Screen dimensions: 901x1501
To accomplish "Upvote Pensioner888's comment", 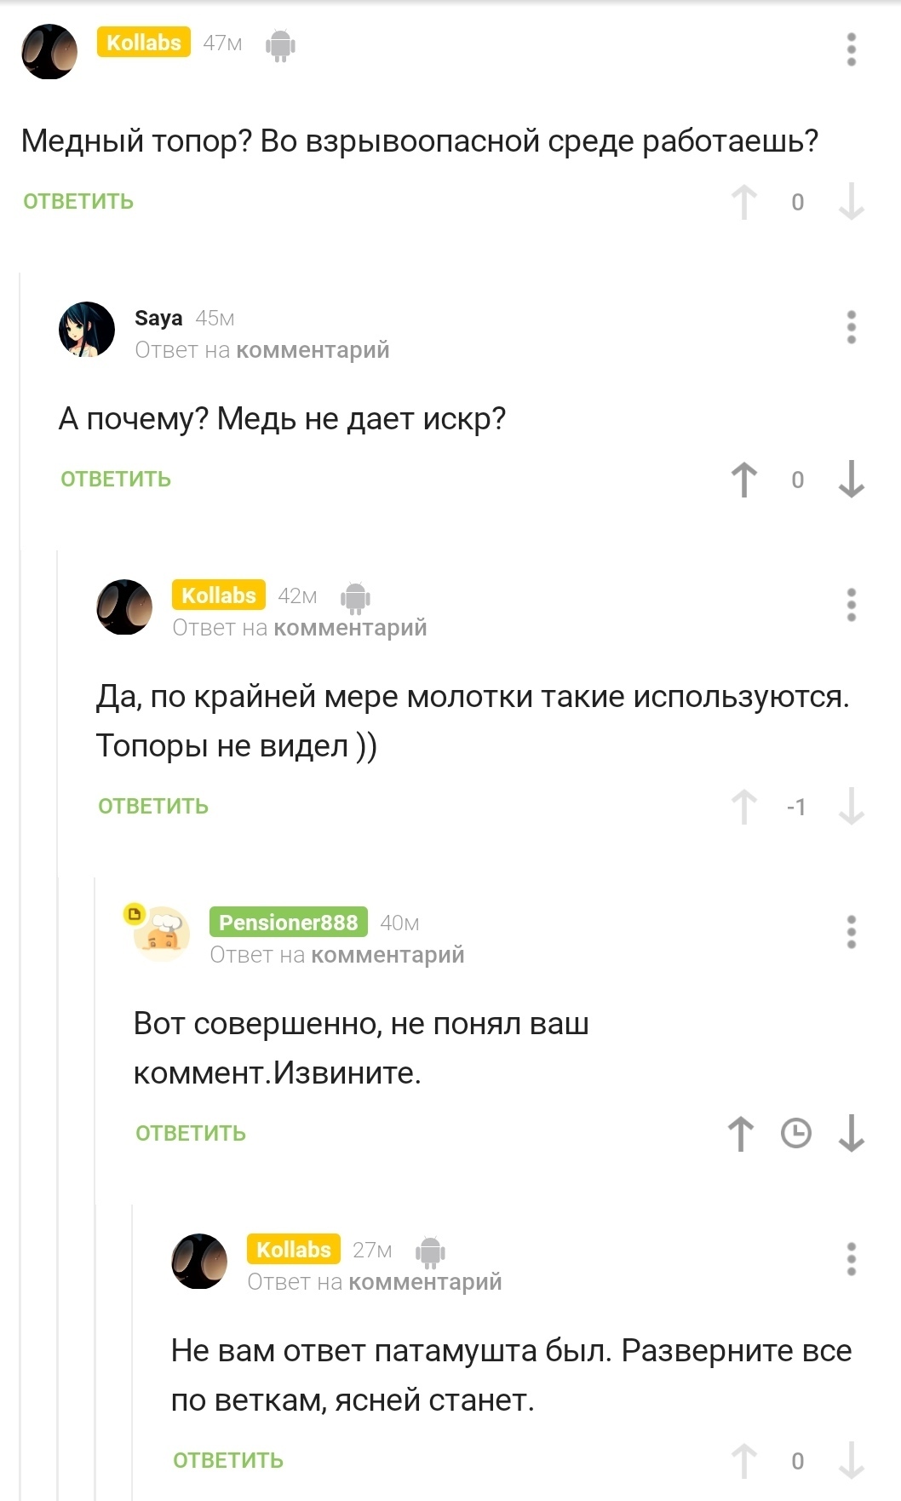I will tap(741, 1134).
